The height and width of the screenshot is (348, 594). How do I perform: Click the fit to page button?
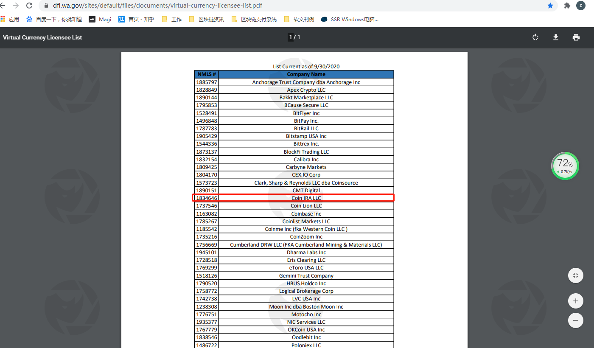(x=575, y=275)
